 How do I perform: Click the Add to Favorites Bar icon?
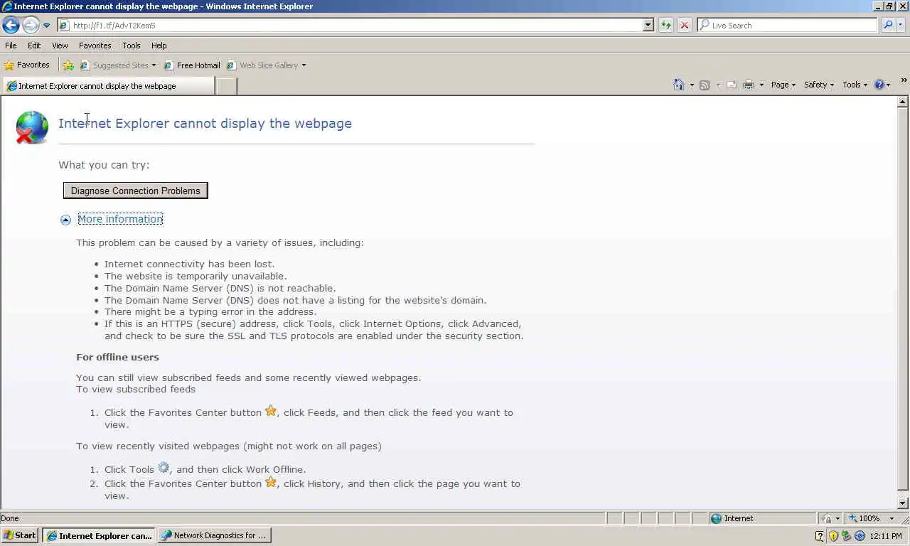coord(68,65)
